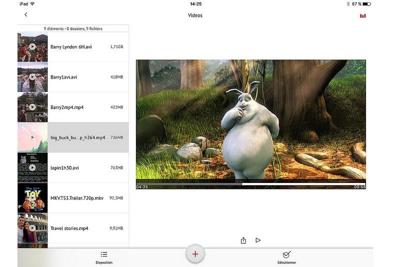Play video with the triangle button below preview
400x267 pixels.
258,240
